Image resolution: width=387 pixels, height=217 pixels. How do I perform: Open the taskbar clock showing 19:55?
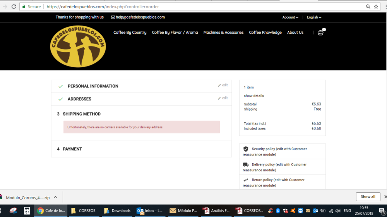coord(364,210)
